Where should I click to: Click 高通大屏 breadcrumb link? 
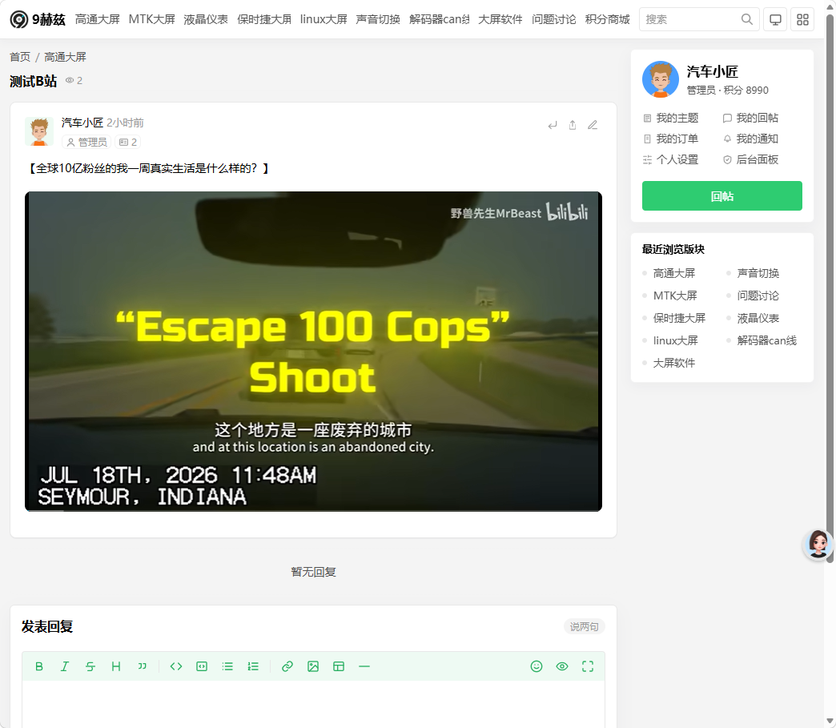[x=65, y=57]
